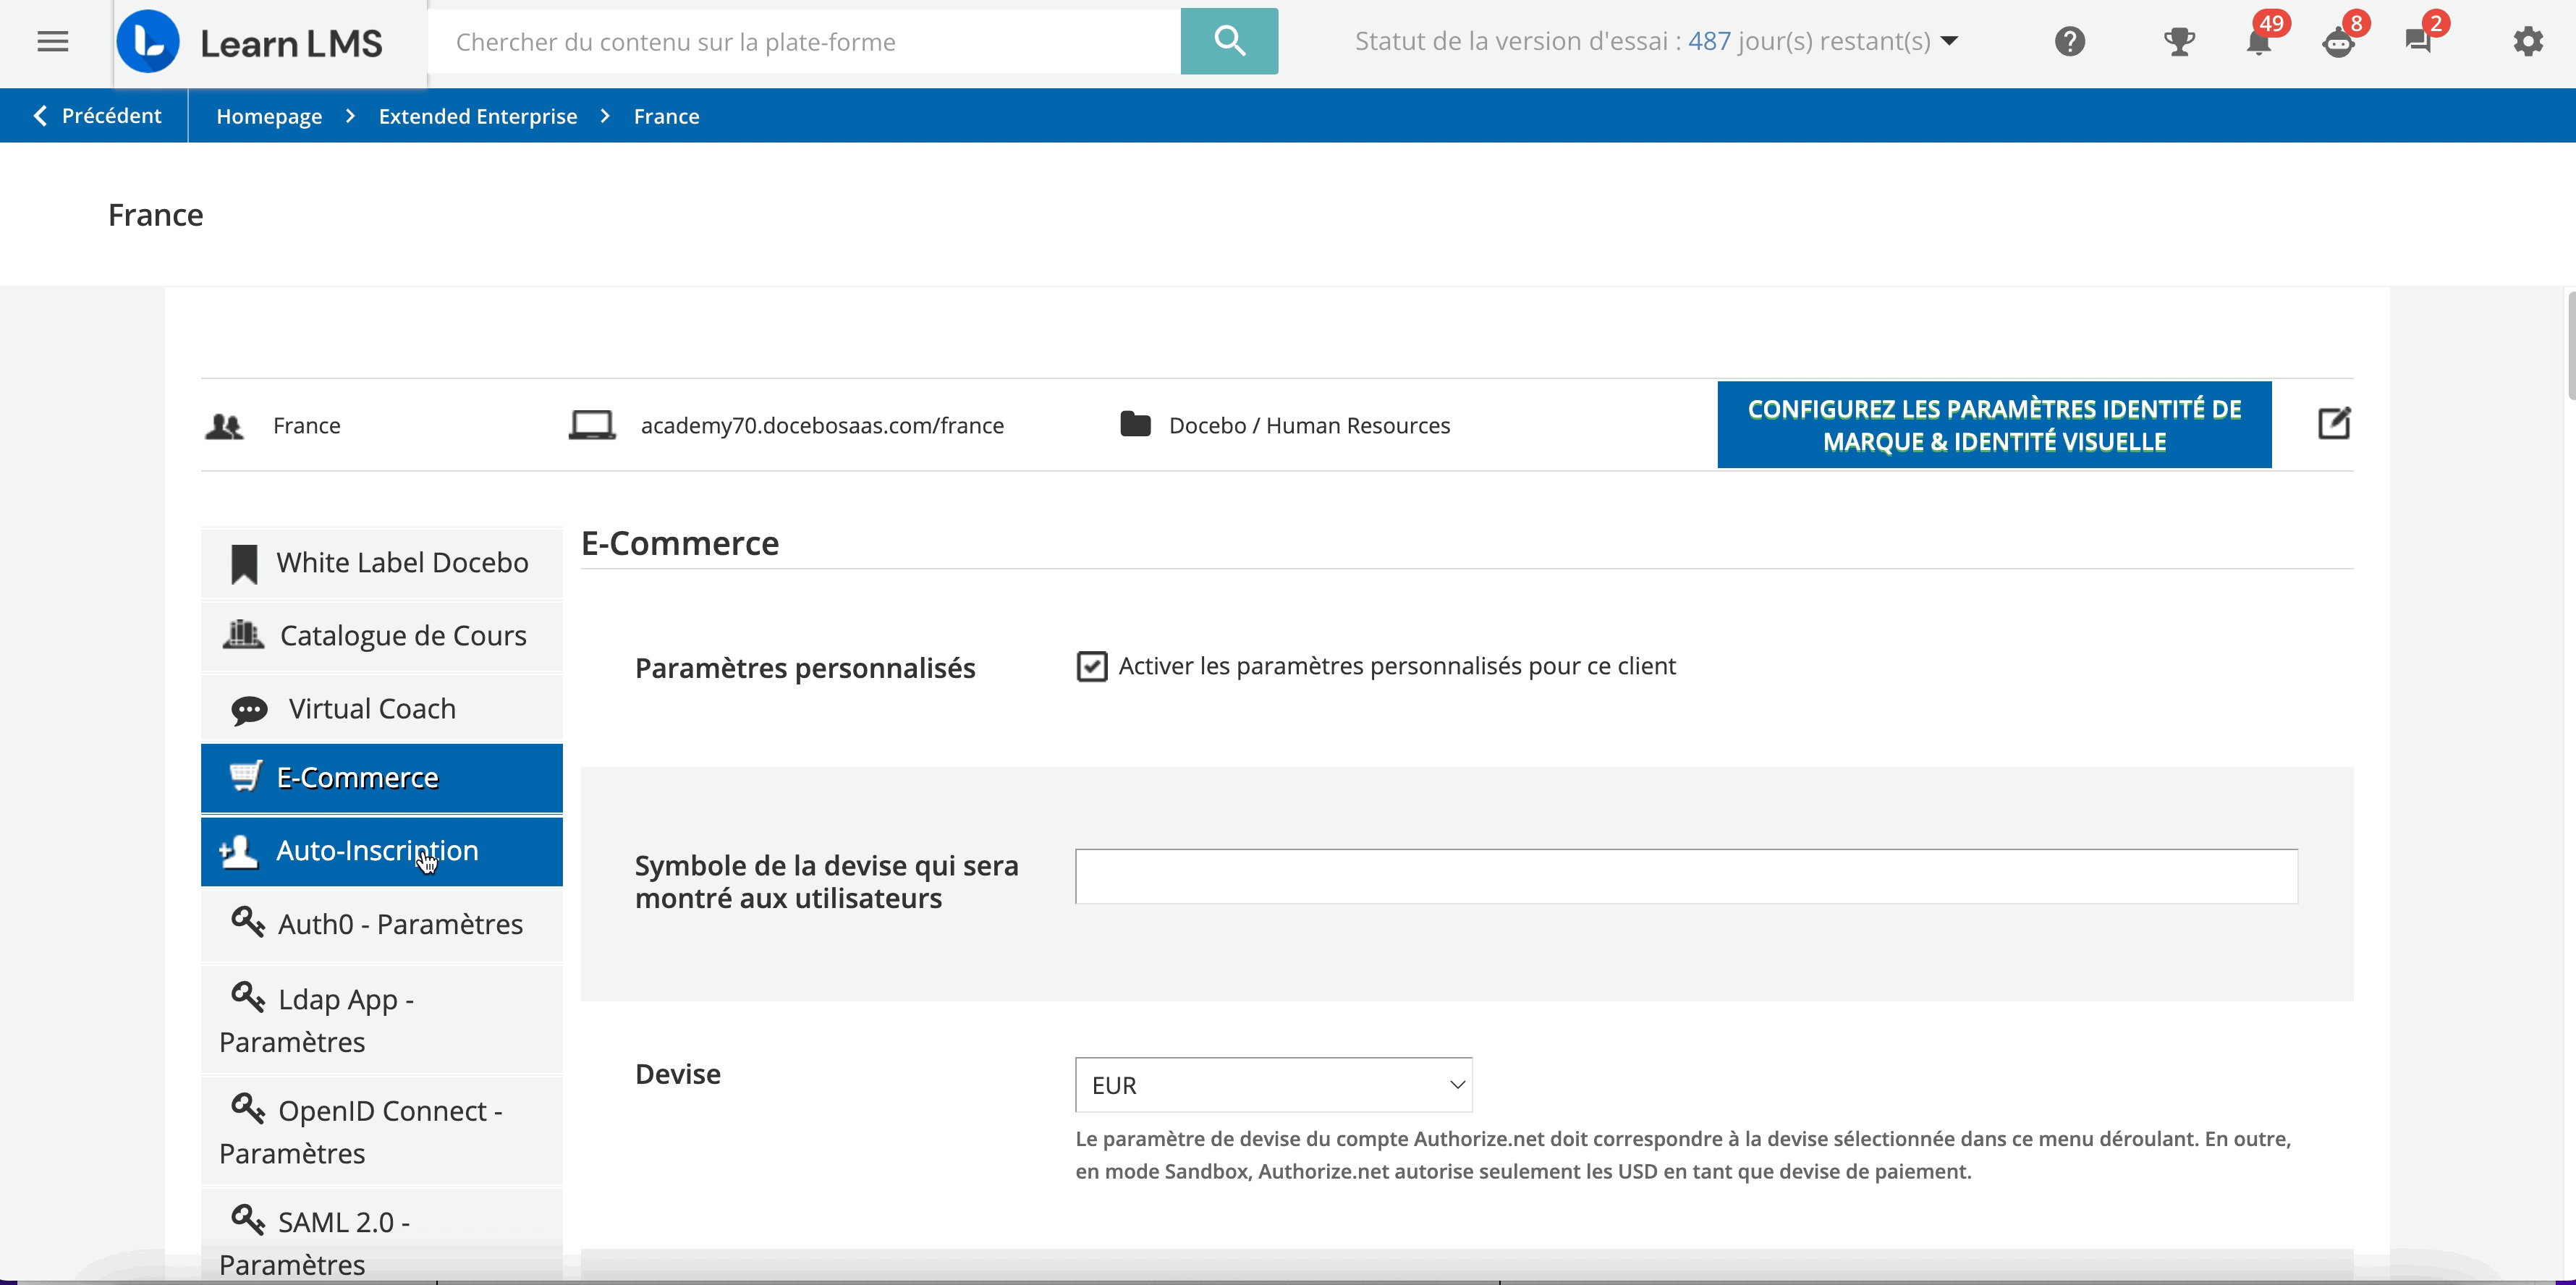
Task: Click the Authorize.net currency help text
Action: click(1683, 1155)
